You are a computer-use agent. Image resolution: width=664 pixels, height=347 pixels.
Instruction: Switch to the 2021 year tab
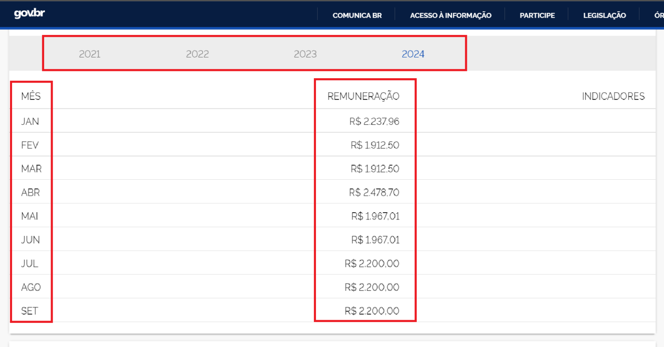tap(89, 54)
